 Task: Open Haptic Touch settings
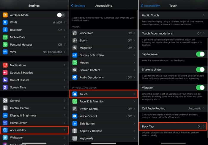[x=173, y=15]
